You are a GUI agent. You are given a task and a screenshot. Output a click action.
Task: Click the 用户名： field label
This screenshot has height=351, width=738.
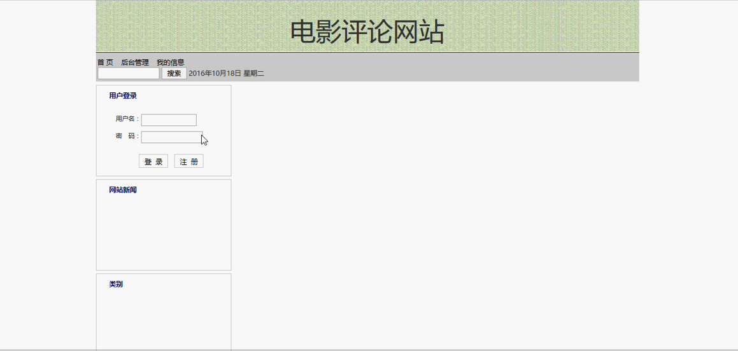coord(127,119)
